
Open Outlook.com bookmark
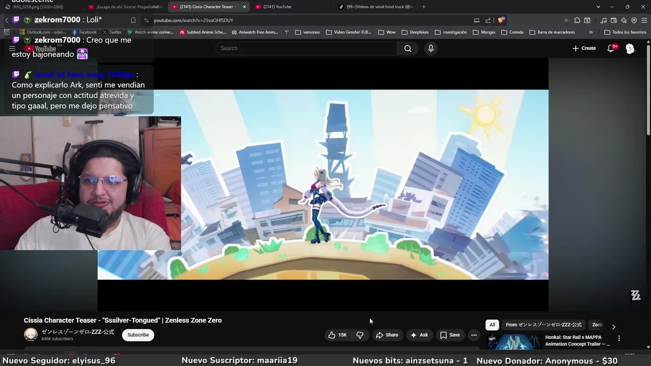[43, 32]
